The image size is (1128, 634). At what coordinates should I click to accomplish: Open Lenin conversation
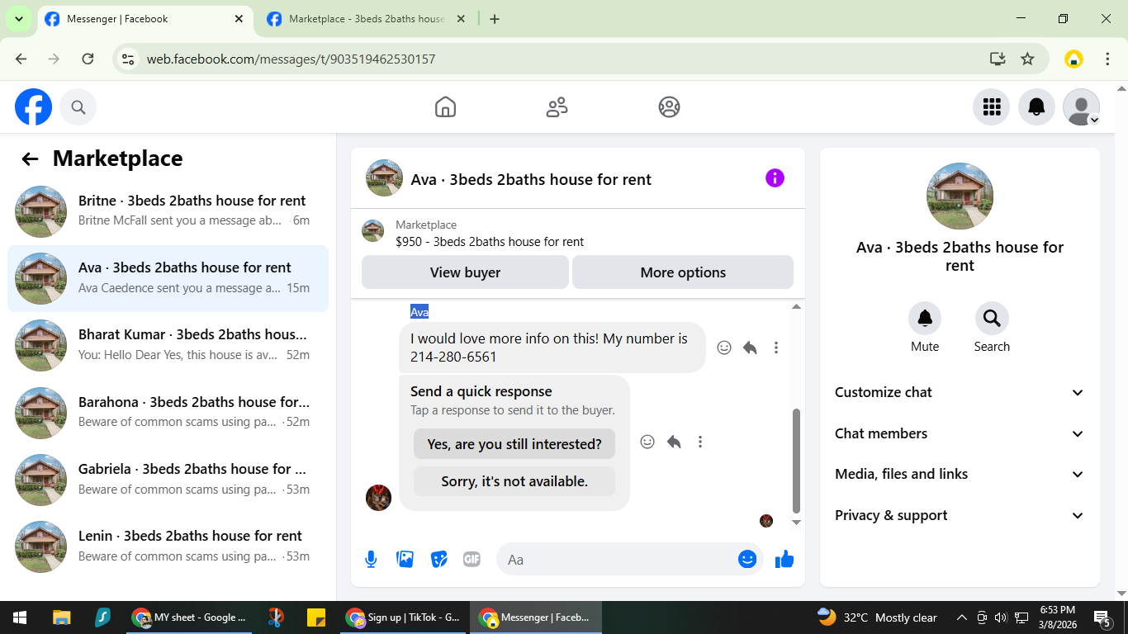[x=168, y=546]
